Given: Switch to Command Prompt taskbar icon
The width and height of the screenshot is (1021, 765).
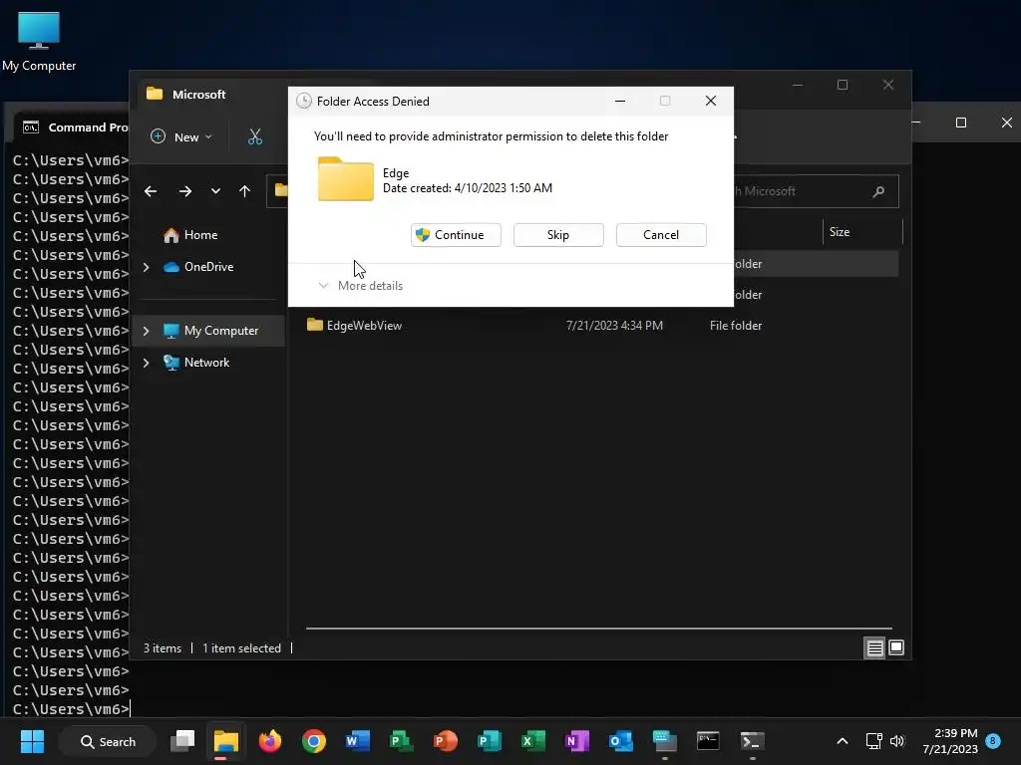Looking at the screenshot, I should click(708, 741).
